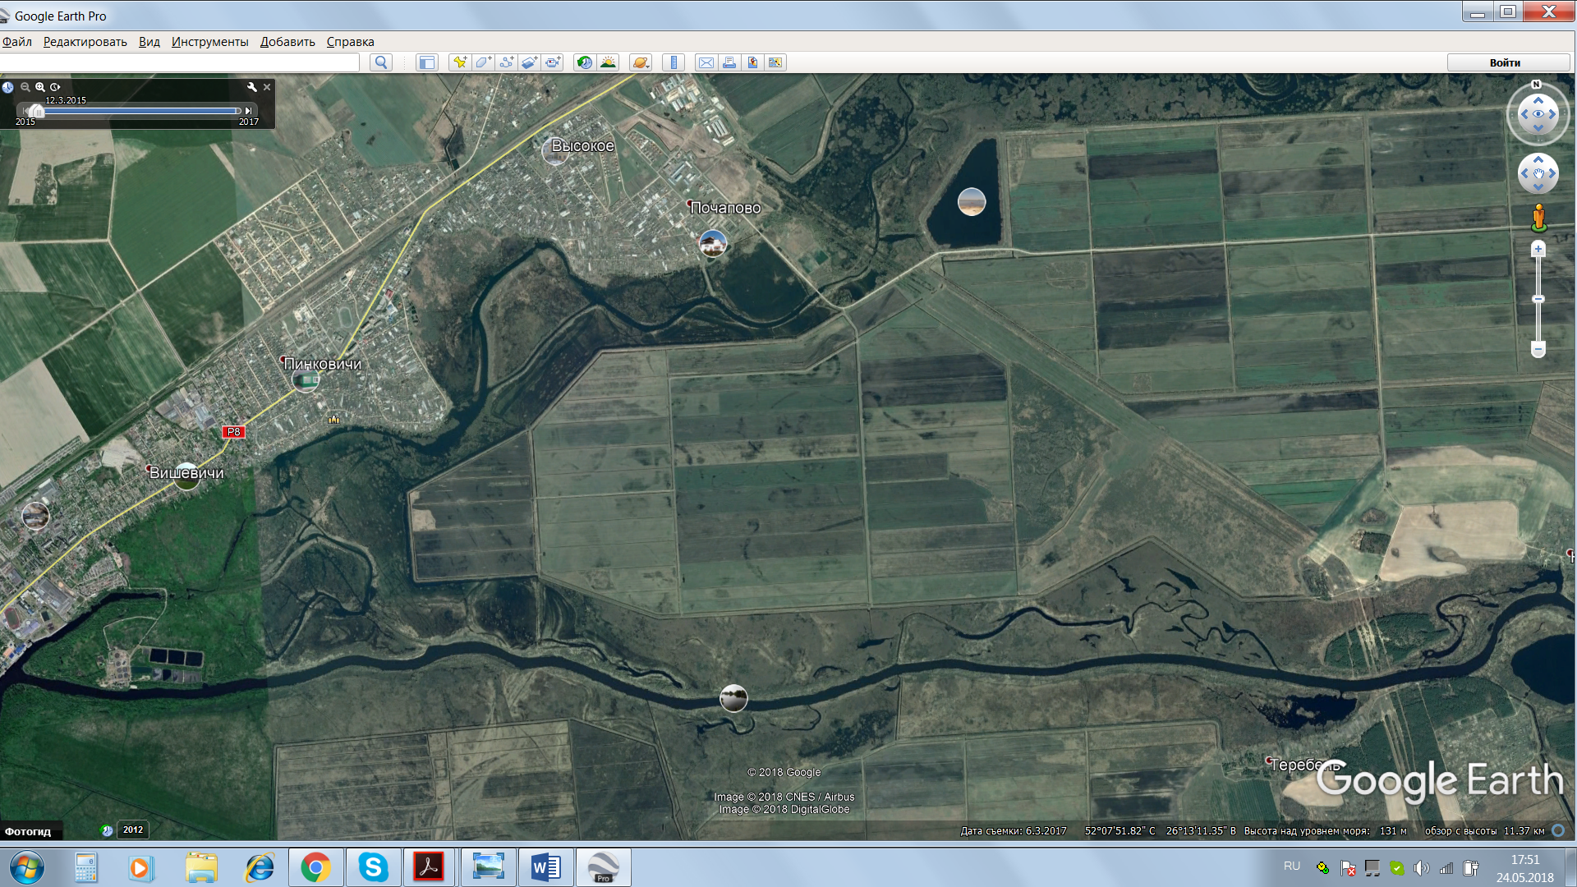Click the email view icon
This screenshot has width=1577, height=887.
[x=706, y=62]
